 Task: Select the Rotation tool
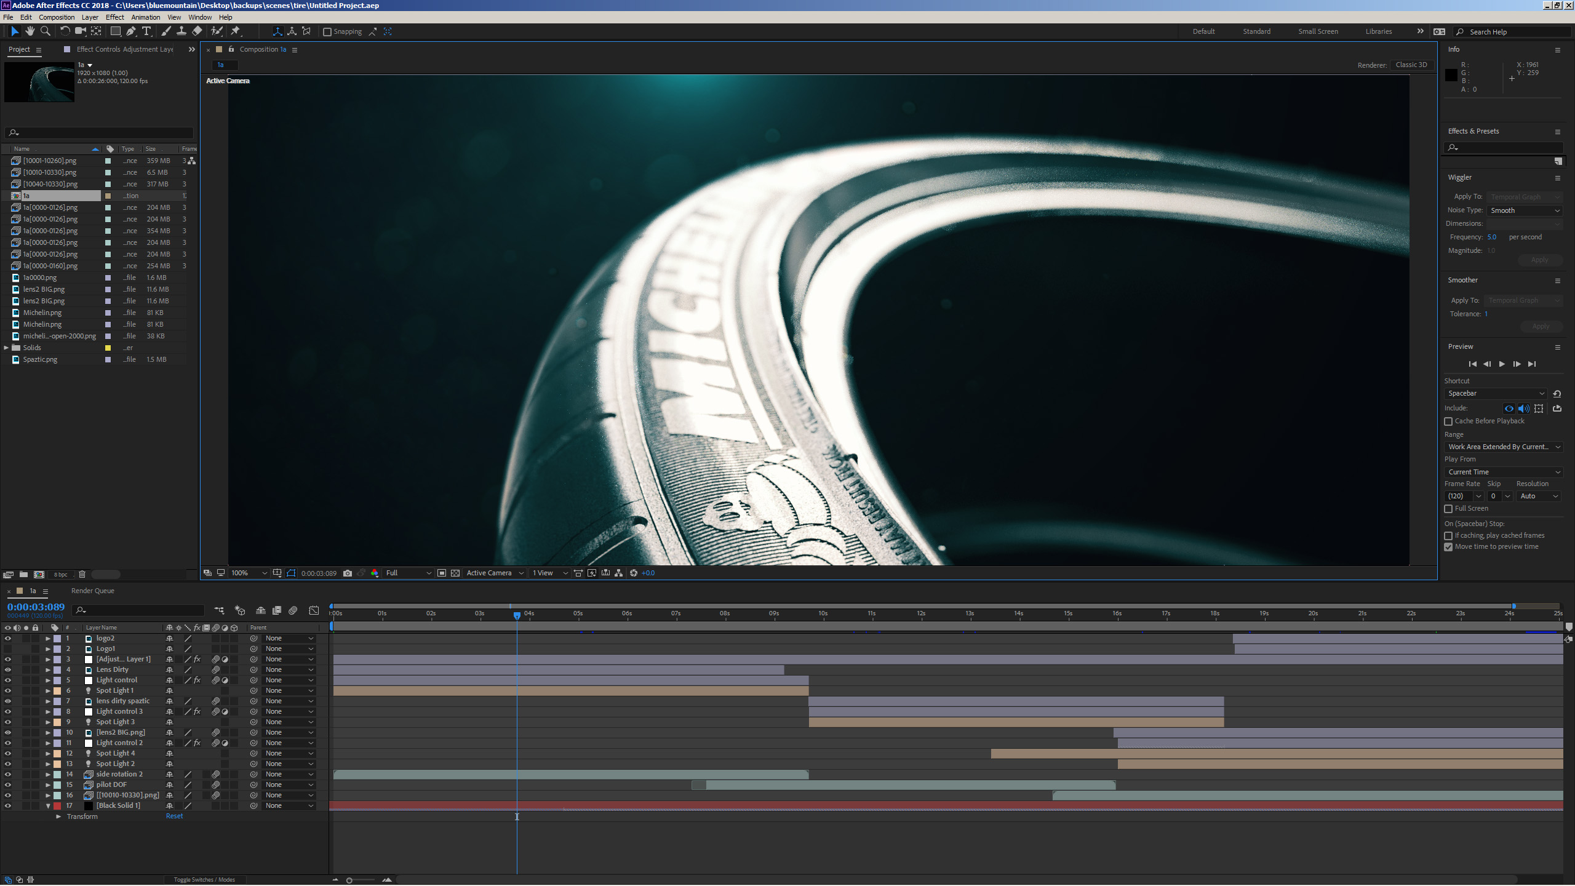click(x=65, y=31)
